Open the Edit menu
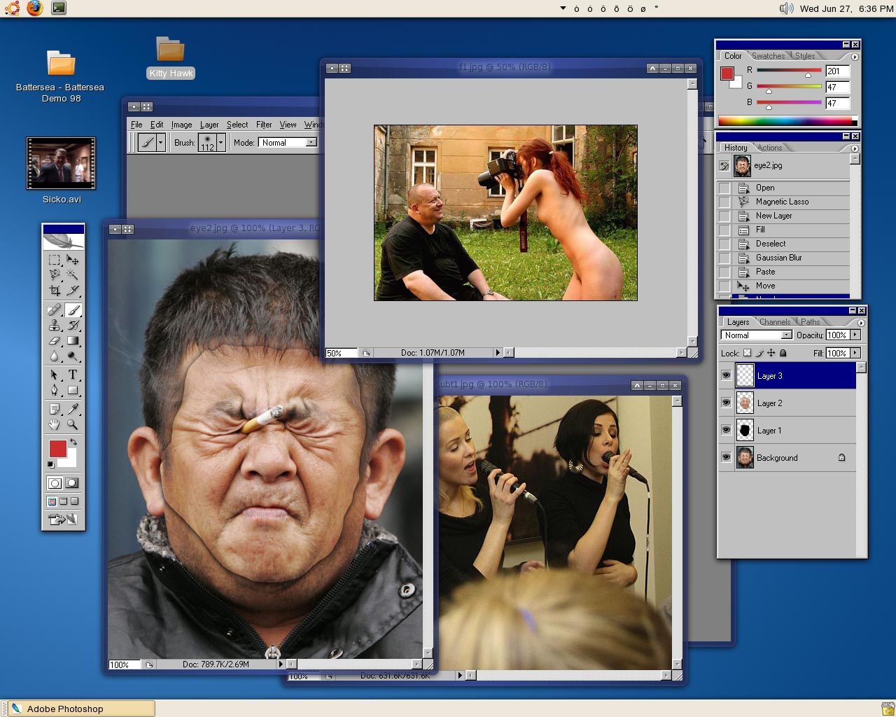Image resolution: width=896 pixels, height=717 pixels. coord(157,125)
